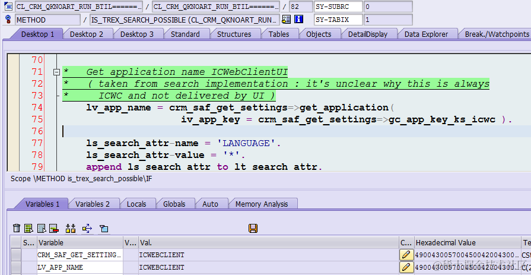The image size is (531, 275).
Task: Click line number 74 in the gutter
Action: pos(37,107)
